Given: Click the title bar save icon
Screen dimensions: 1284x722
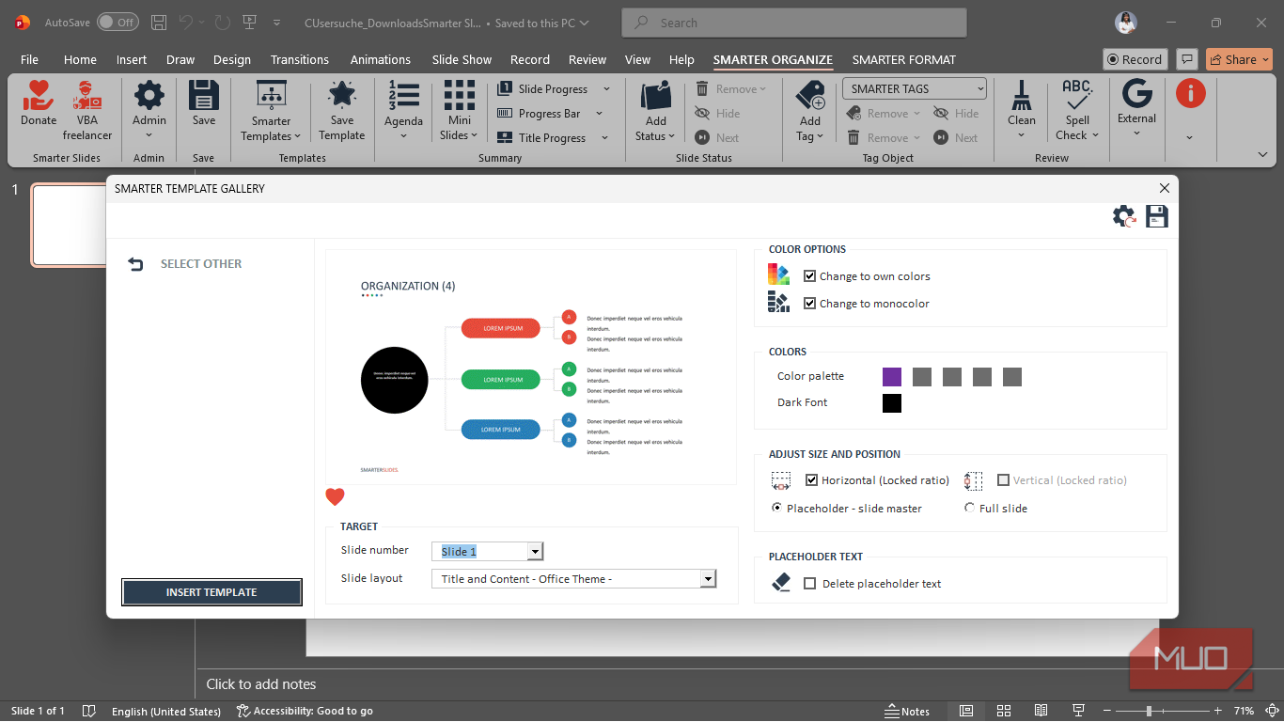Looking at the screenshot, I should click(159, 22).
